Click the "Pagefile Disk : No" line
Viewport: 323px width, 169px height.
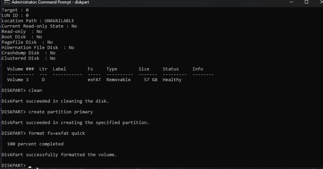(x=27, y=42)
